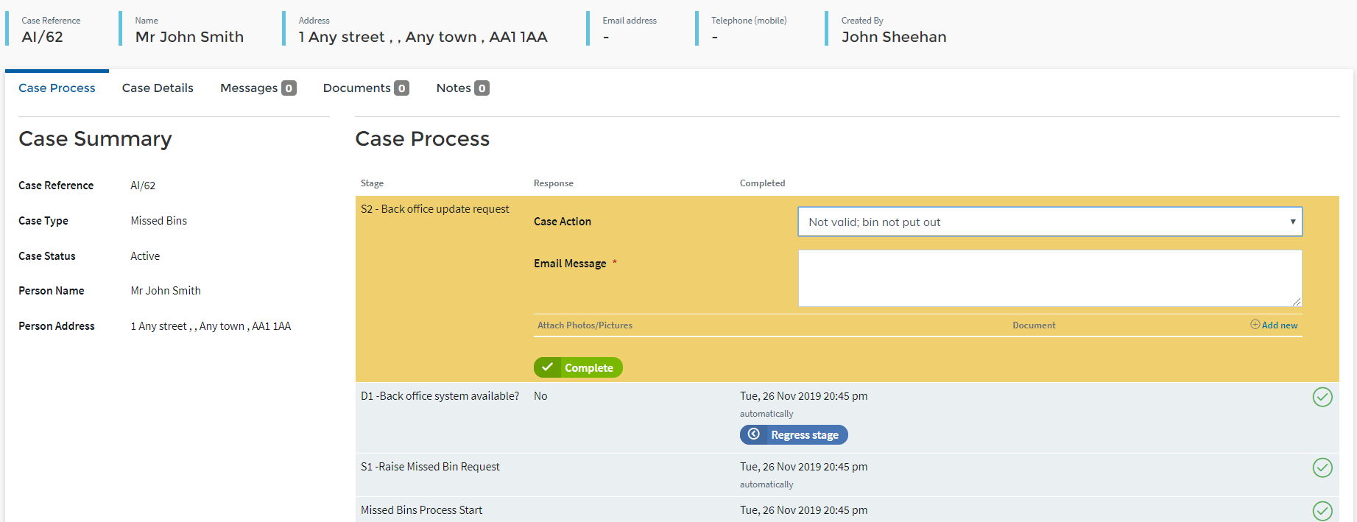The image size is (1357, 522).
Task: Click check icon beside Missed Bins Process Start
Action: coord(1322,511)
